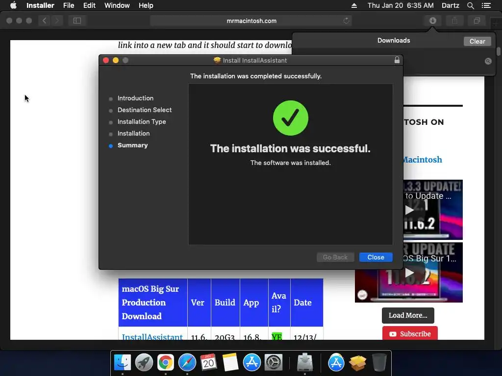Click the disk installer icon in Dock
This screenshot has width=502, height=376.
point(305,362)
